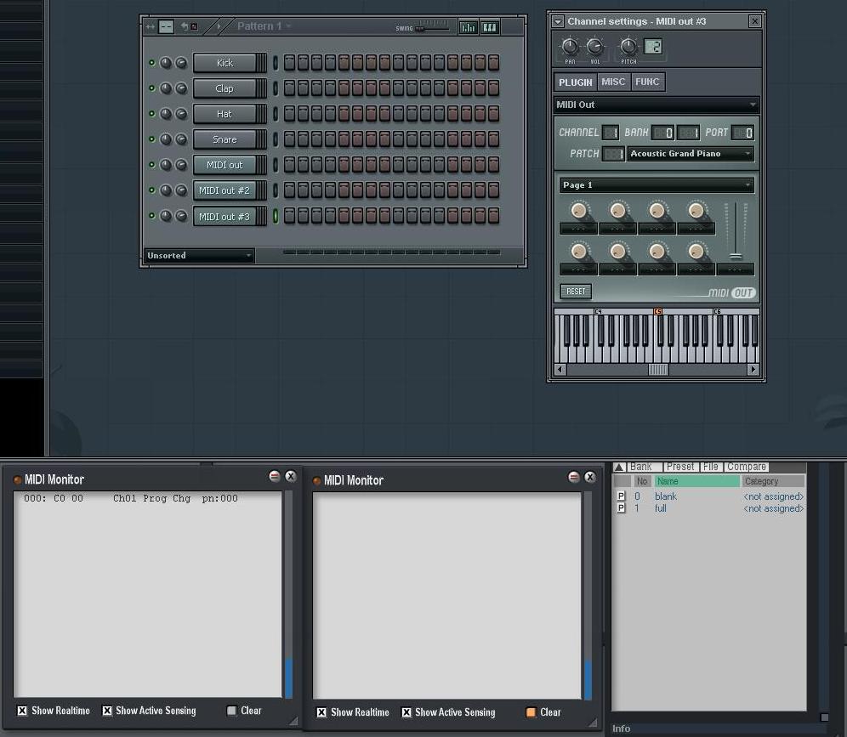
Task: Open the Preset menu in preset panel
Action: 680,467
